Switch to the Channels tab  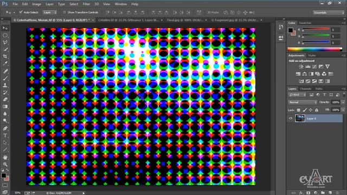[306, 89]
